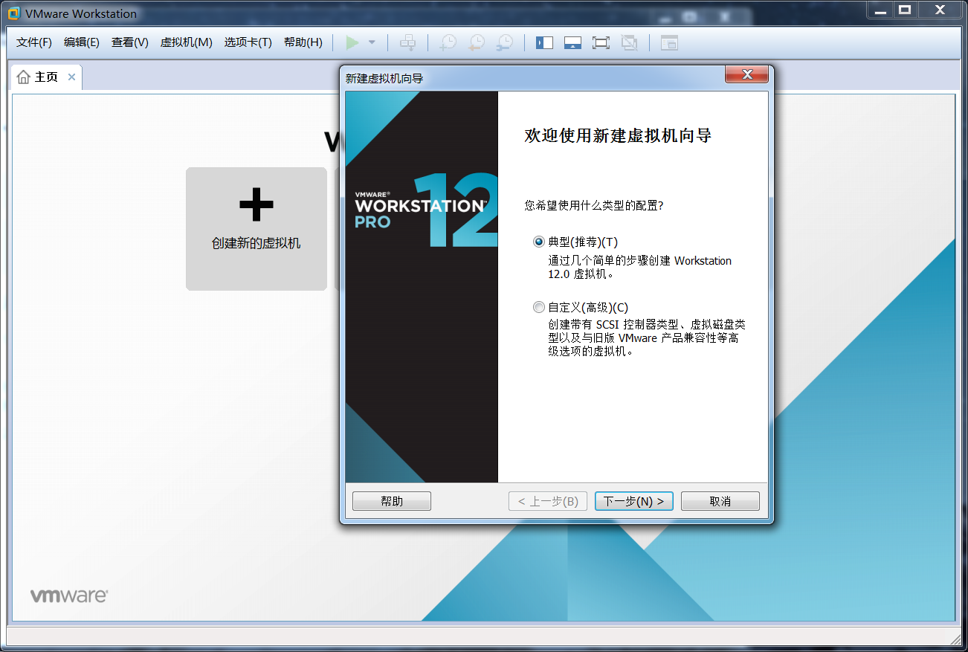968x652 pixels.
Task: Maximize the VMware Workstation window
Action: pos(905,10)
